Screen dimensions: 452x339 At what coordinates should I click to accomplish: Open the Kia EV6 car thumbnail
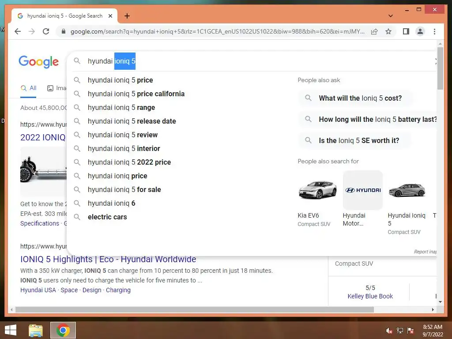click(x=317, y=190)
